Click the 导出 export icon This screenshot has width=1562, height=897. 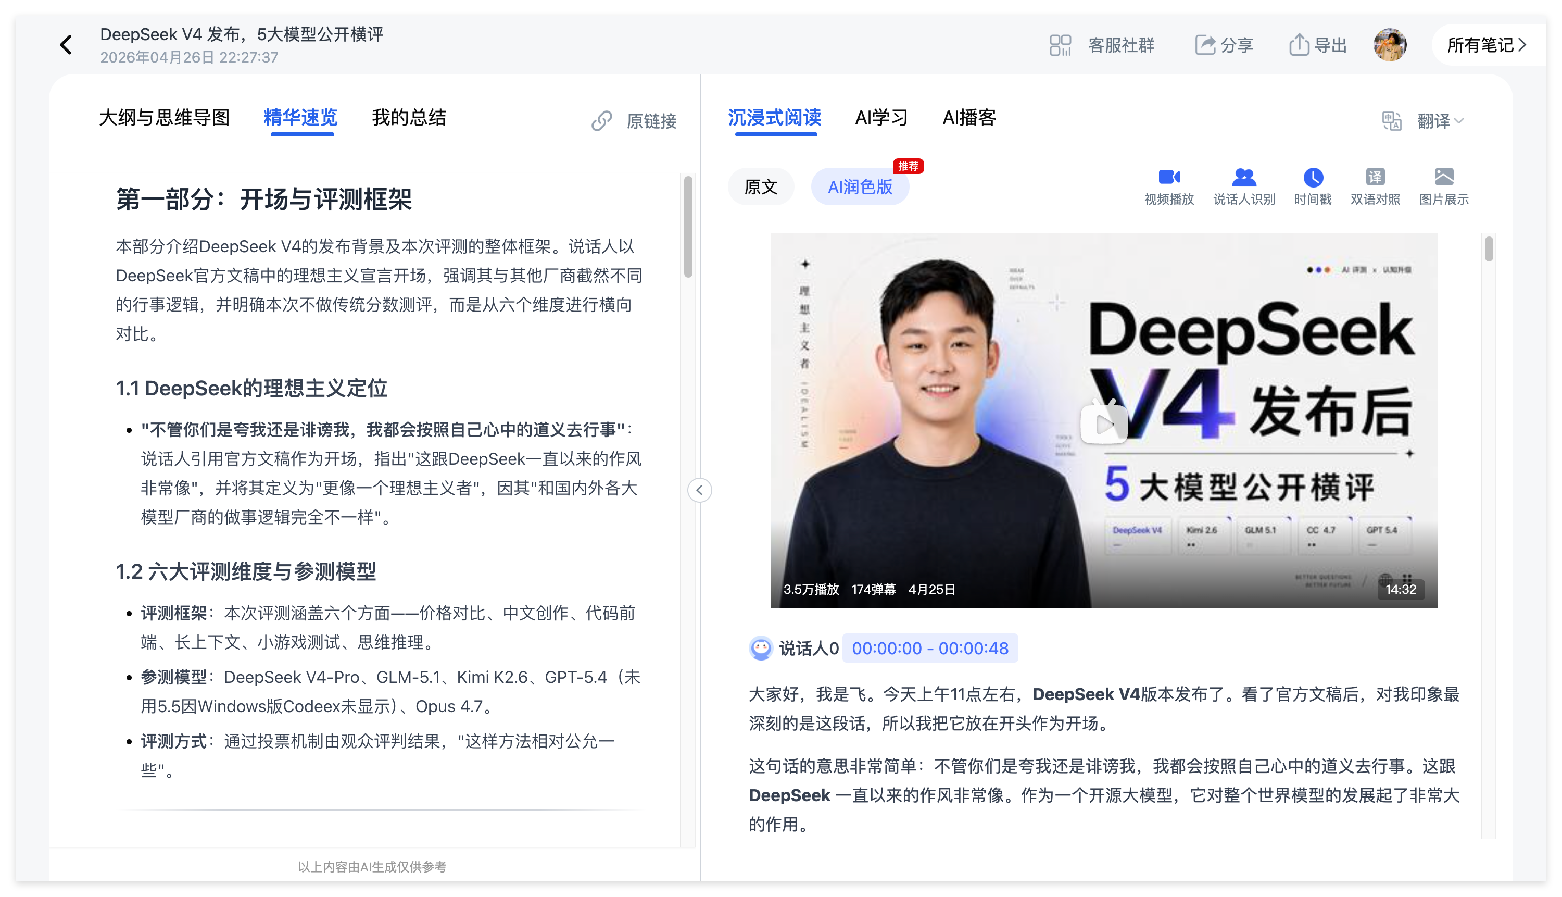1299,45
